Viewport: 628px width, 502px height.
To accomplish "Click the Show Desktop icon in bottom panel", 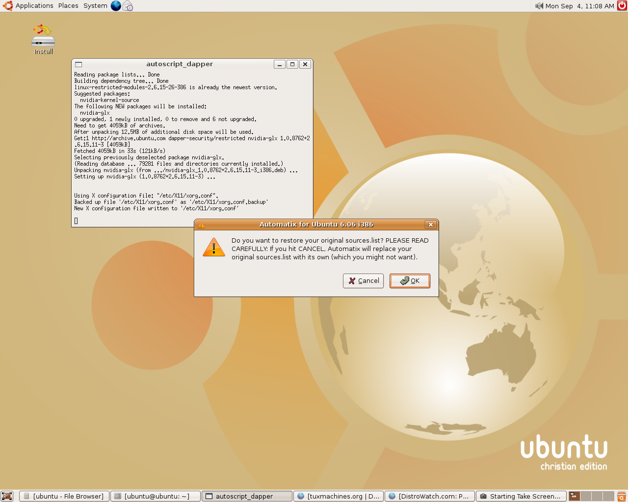I will pyautogui.click(x=7, y=496).
